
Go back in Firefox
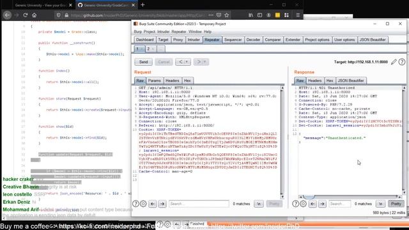coord(7,15)
